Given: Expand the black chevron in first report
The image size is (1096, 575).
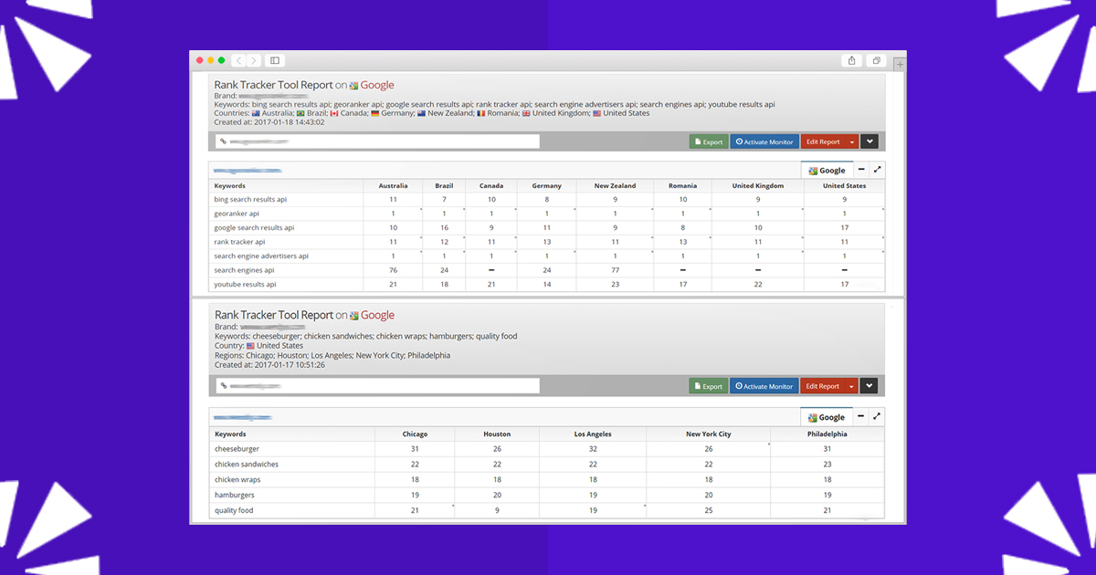Looking at the screenshot, I should (x=869, y=141).
